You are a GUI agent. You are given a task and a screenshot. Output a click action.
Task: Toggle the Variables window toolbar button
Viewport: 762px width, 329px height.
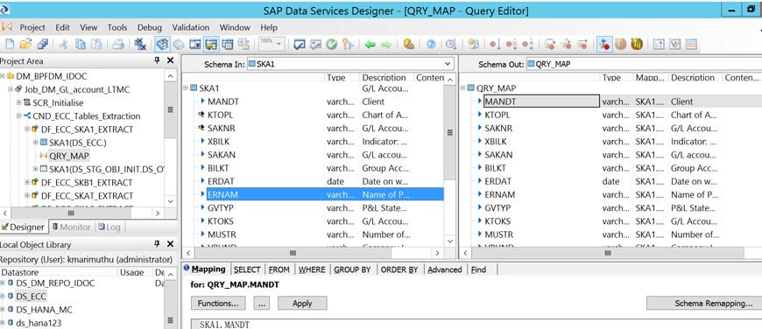tap(194, 44)
